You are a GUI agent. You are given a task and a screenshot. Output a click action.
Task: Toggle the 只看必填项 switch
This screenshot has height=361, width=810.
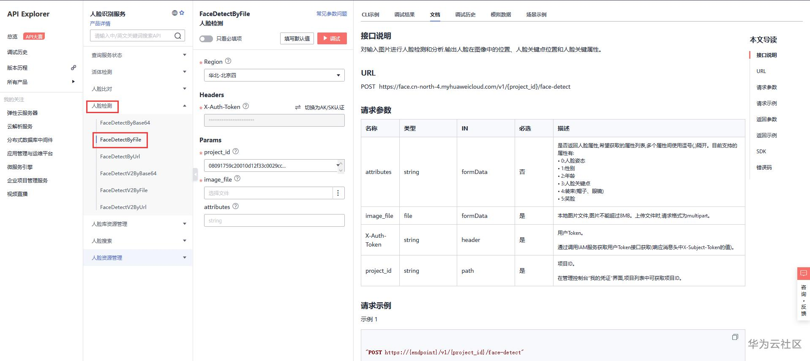(x=206, y=39)
